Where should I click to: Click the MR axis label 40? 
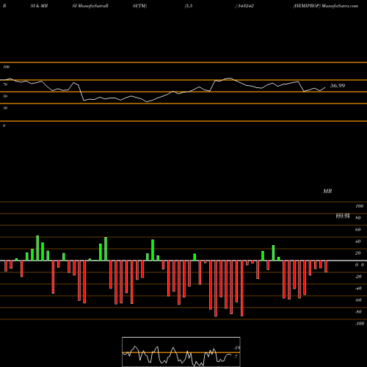(x=358, y=241)
